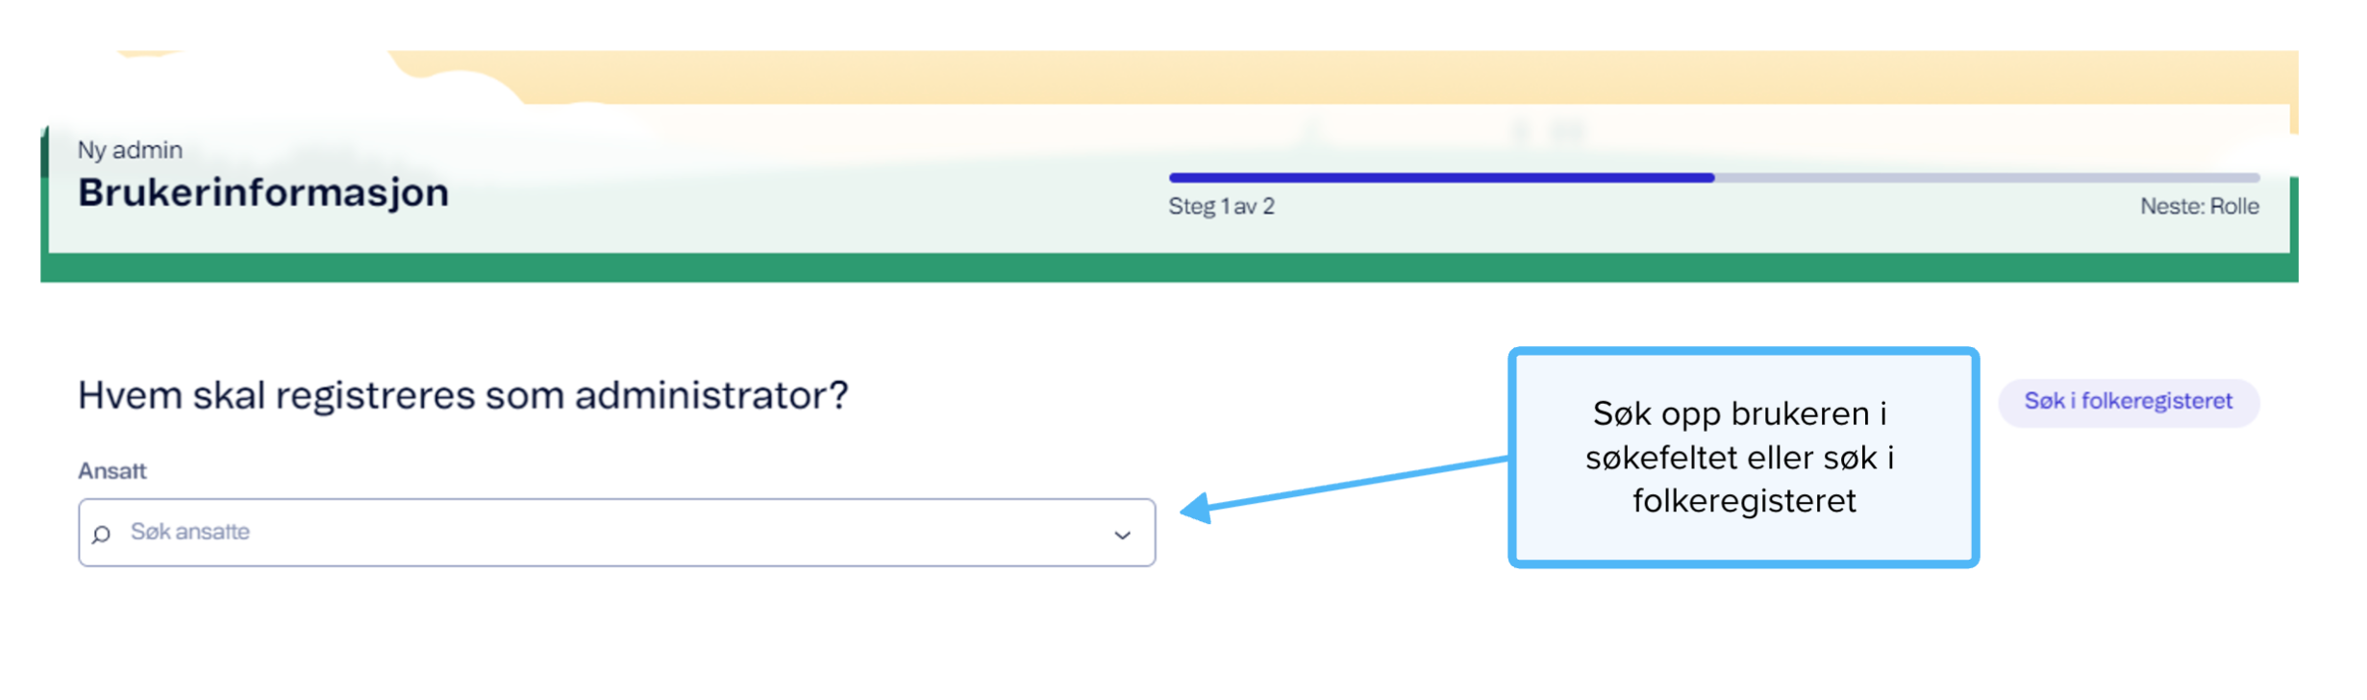Expand the Søk ansatte dropdown chevron
This screenshot has height=700, width=2367.
[x=1122, y=535]
